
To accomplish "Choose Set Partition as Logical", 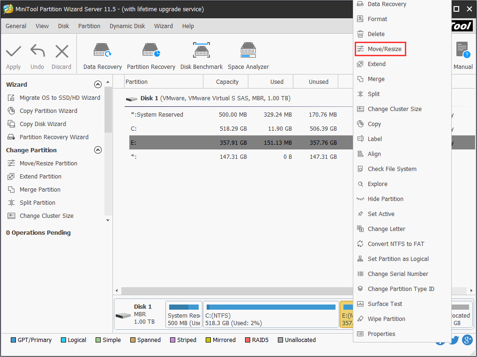I will coord(402,259).
